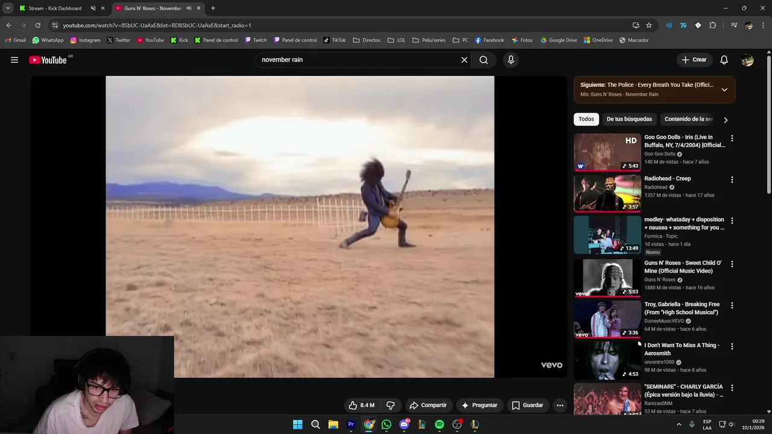Open the media controls icon in Chrome
Screen dimensions: 772x434
coord(734,25)
